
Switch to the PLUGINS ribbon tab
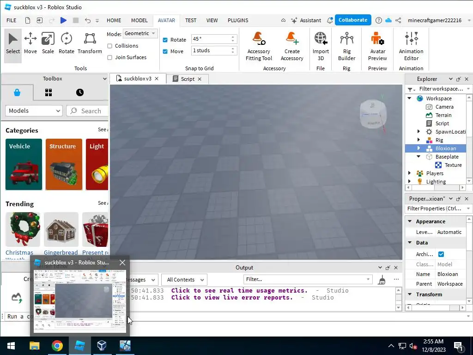tap(238, 20)
